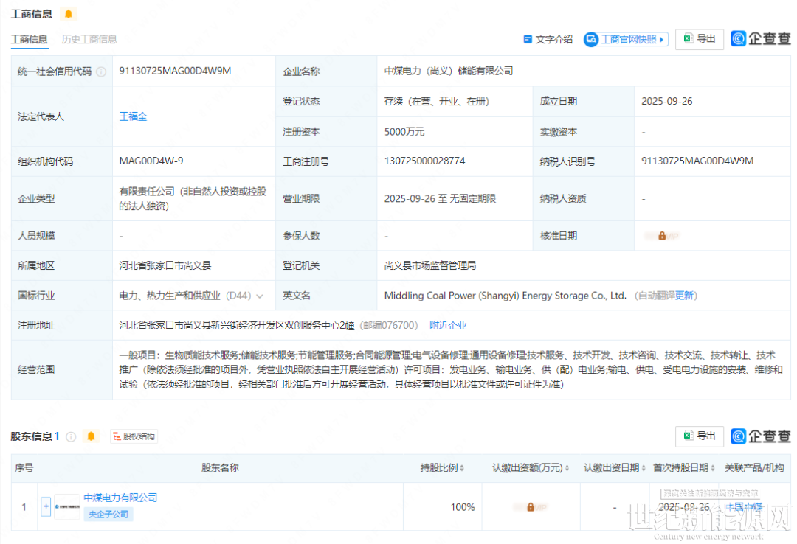Click the info icon next to 统一社会信用代码
This screenshot has height=544, width=797.
tap(101, 72)
